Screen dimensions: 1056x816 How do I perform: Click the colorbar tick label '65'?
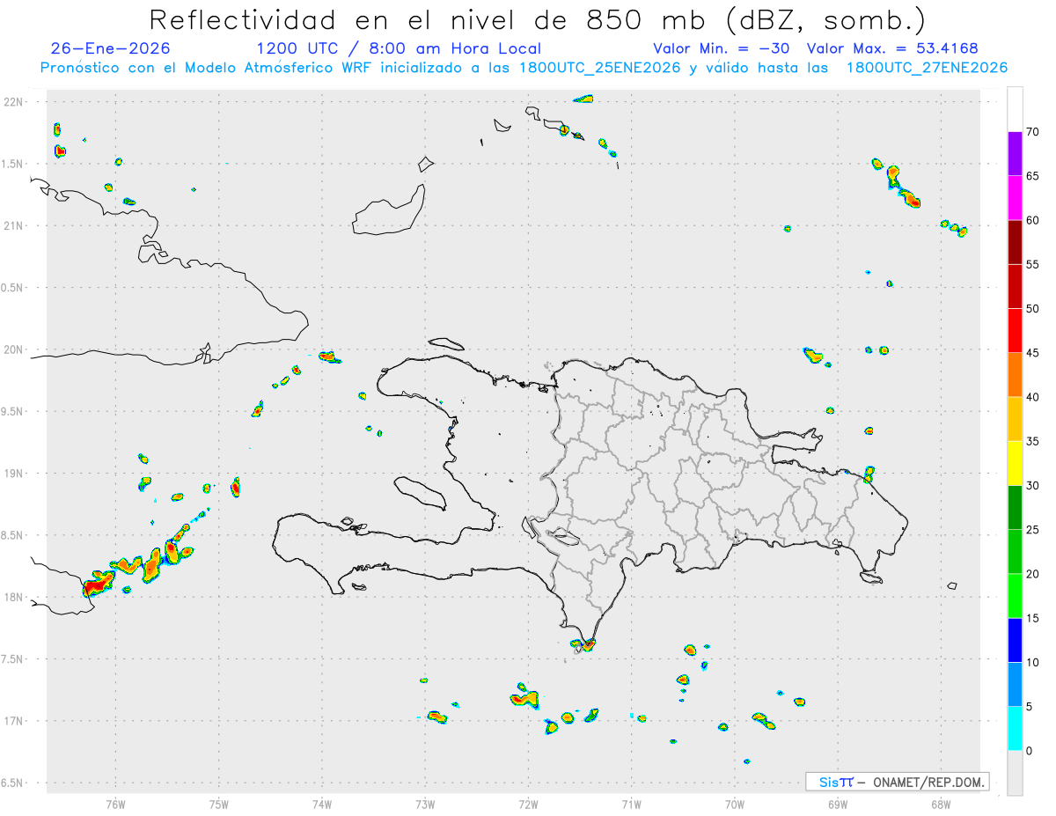click(1032, 176)
